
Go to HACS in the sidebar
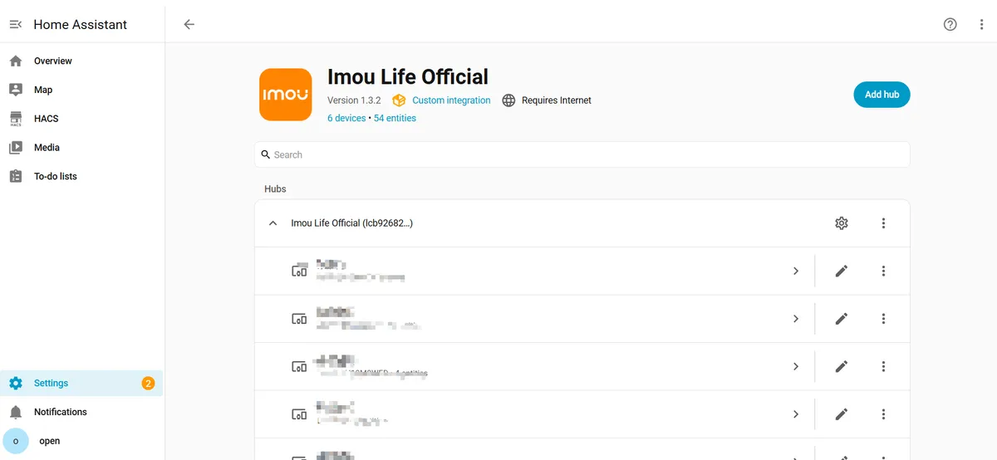tap(81, 119)
